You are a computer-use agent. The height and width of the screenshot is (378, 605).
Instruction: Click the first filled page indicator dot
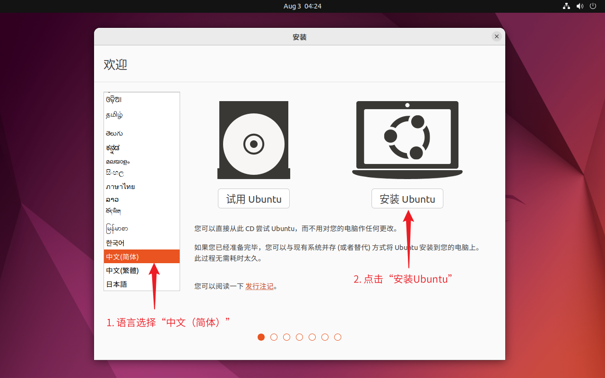click(x=261, y=337)
